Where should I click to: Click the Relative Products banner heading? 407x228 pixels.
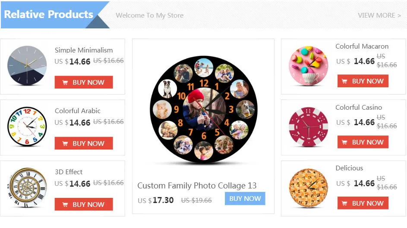[x=49, y=14]
